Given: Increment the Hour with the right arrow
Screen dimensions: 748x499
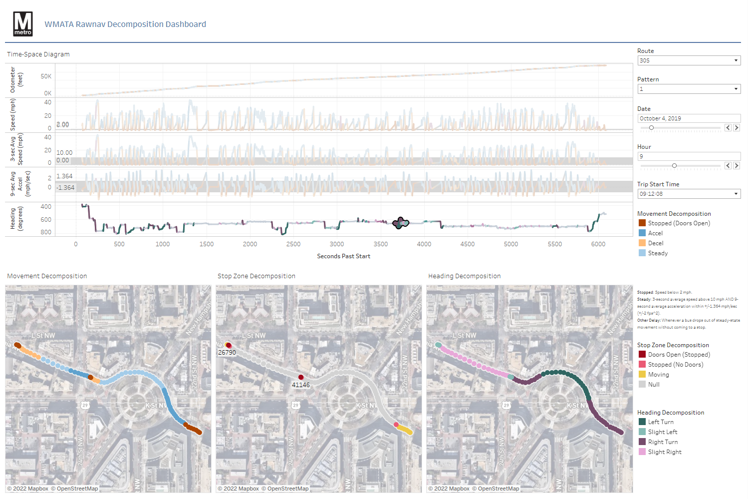Looking at the screenshot, I should 737,165.
